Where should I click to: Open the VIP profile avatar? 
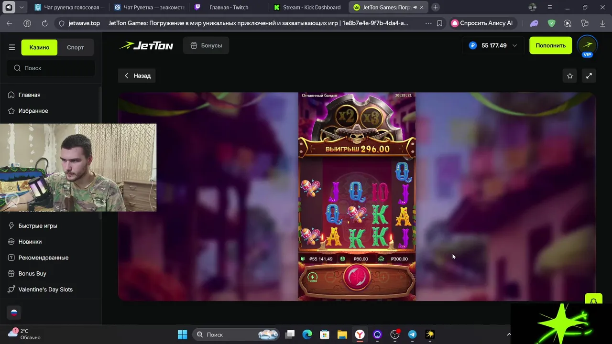587,45
